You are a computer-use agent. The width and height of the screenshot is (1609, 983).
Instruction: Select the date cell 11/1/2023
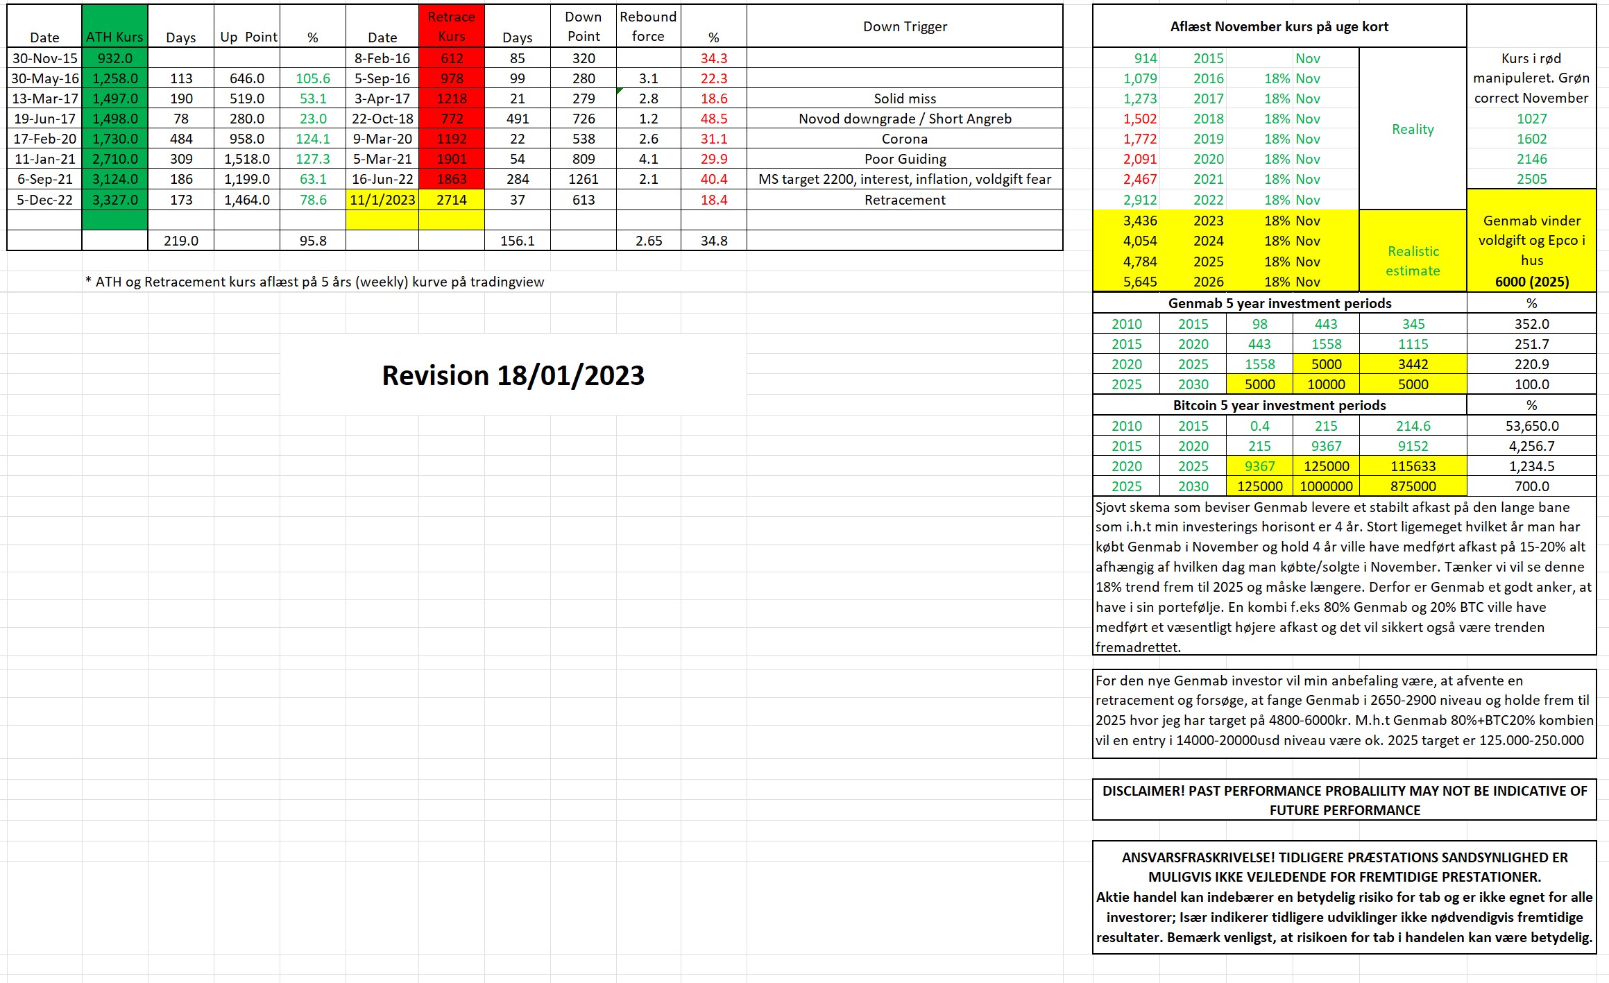point(382,200)
